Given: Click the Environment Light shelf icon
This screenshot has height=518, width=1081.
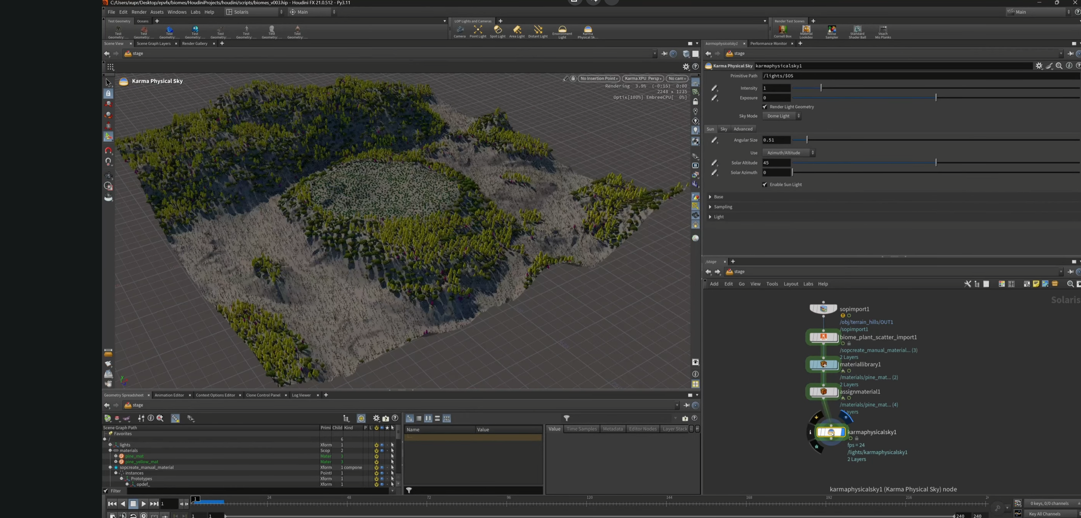Looking at the screenshot, I should (x=562, y=31).
